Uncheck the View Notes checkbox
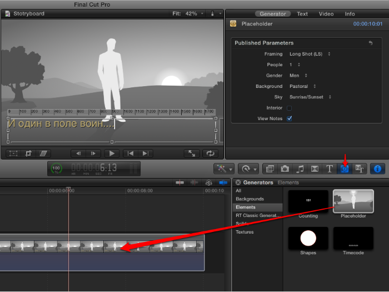 289,118
